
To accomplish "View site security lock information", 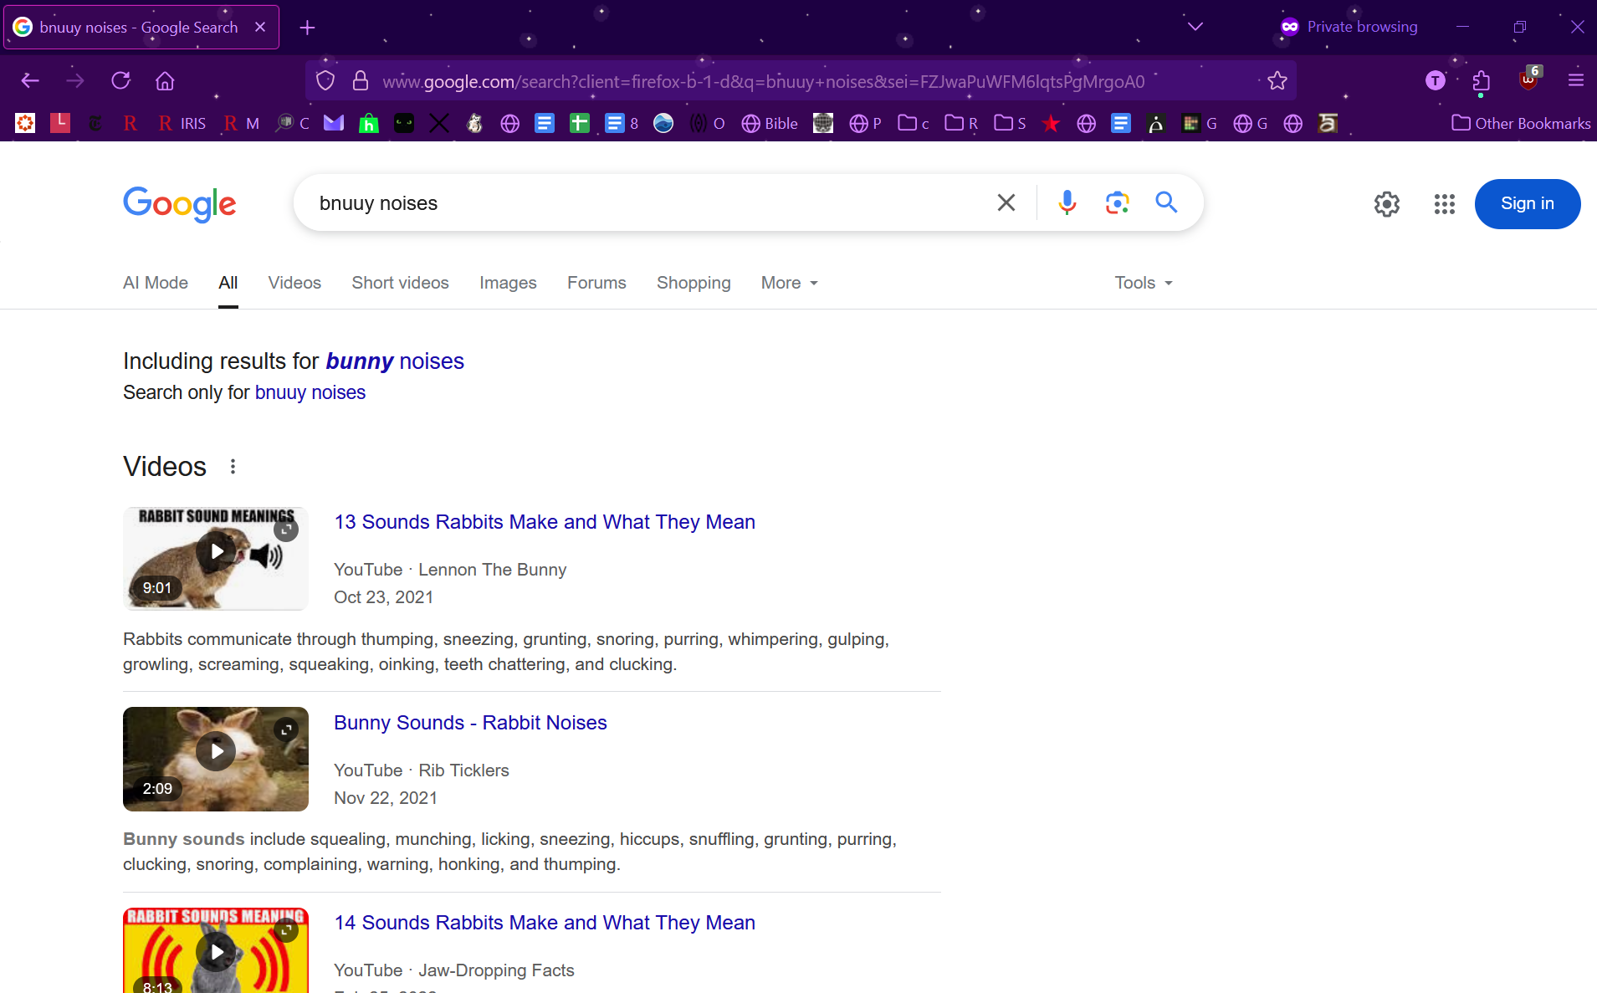I will click(361, 81).
